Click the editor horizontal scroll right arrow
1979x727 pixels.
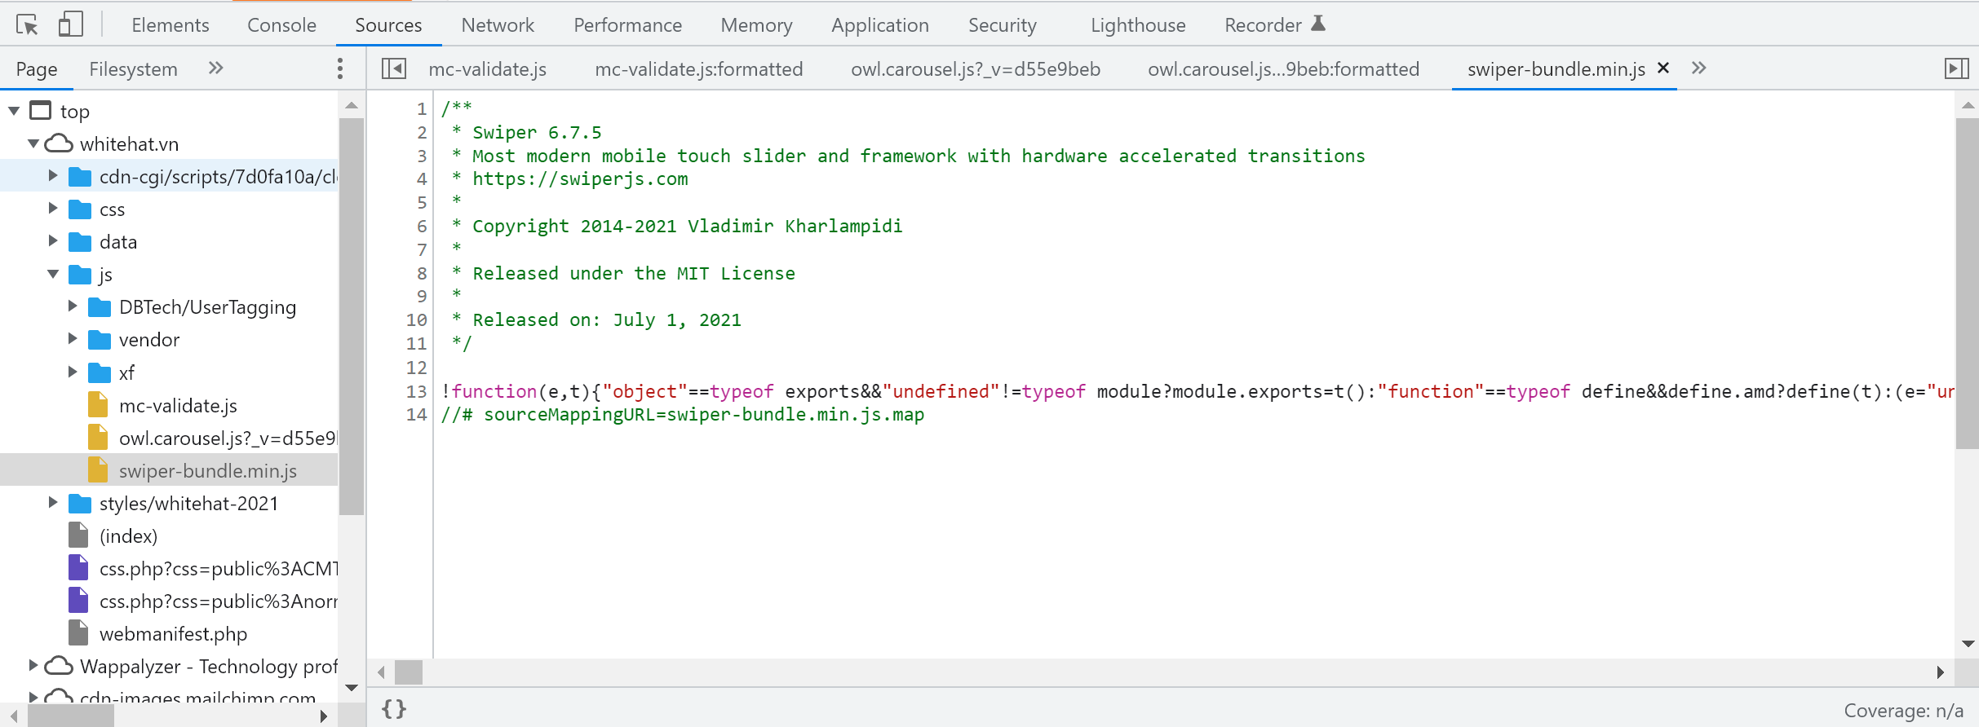point(1940,672)
